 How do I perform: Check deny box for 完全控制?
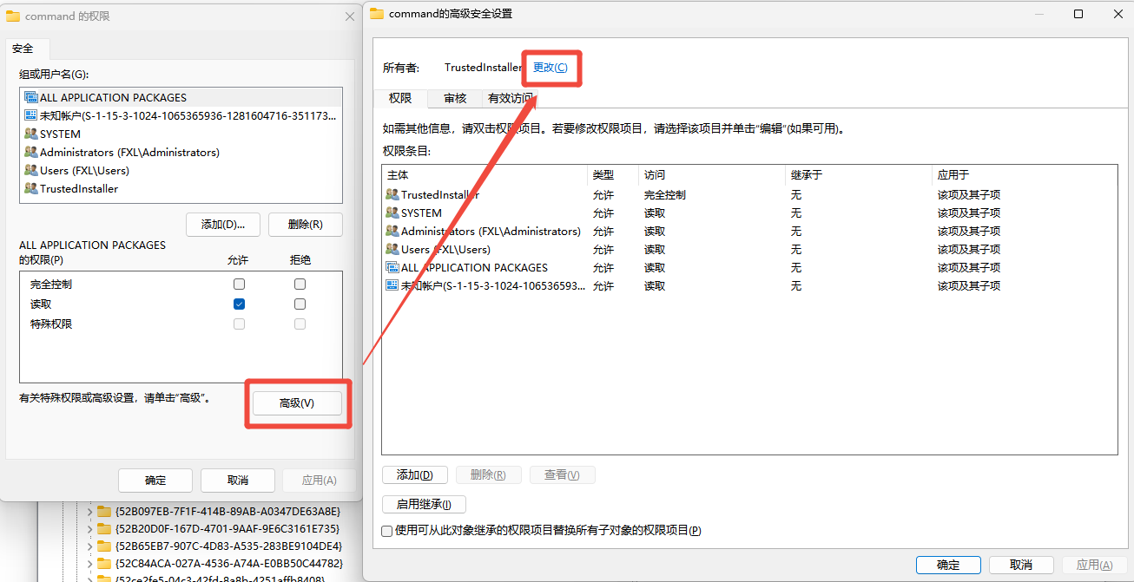[300, 284]
